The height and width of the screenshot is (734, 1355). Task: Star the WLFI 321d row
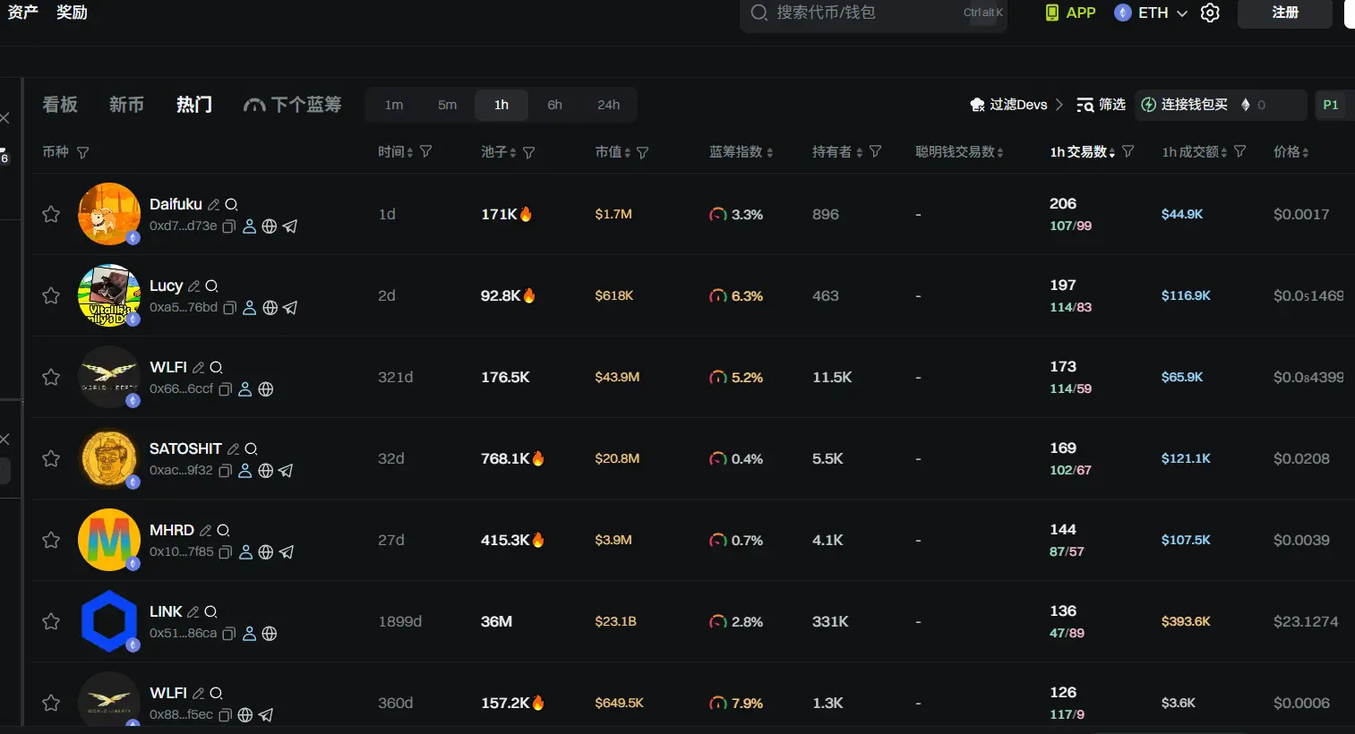click(51, 377)
